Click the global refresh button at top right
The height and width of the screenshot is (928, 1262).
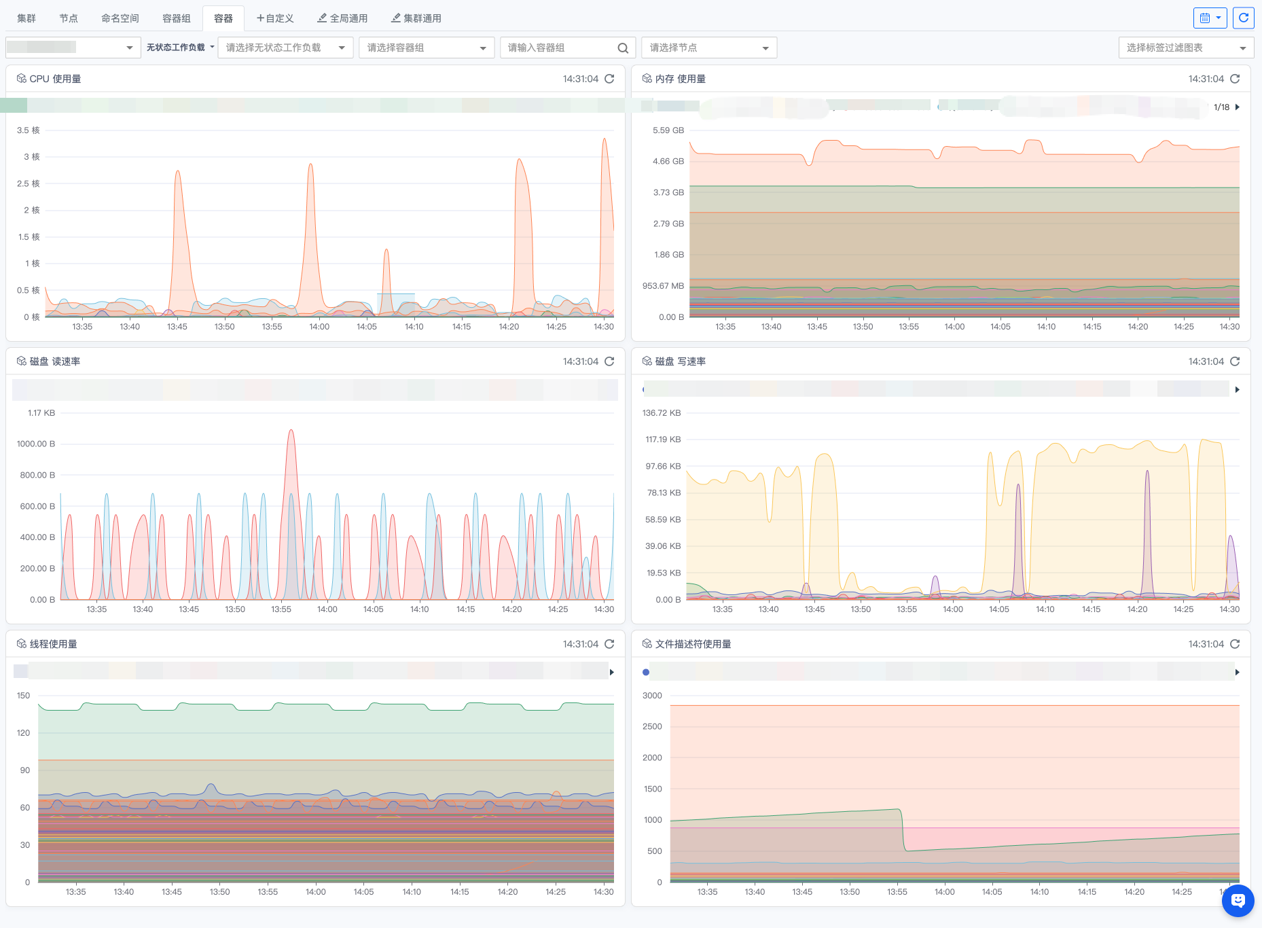1243,18
